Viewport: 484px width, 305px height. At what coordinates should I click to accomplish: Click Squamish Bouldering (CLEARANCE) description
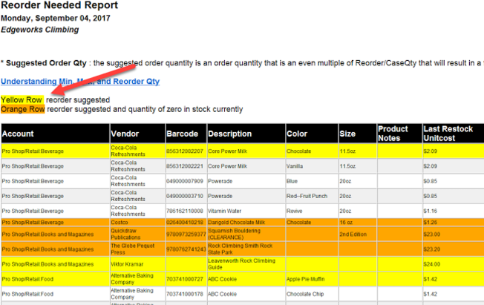coord(235,234)
